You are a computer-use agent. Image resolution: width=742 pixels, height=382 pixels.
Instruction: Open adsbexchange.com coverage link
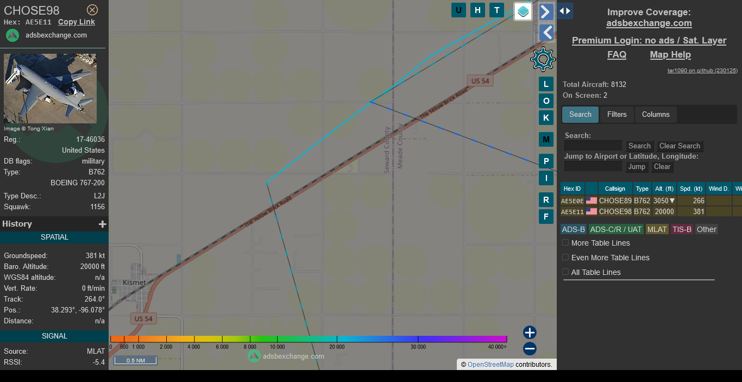click(x=649, y=23)
